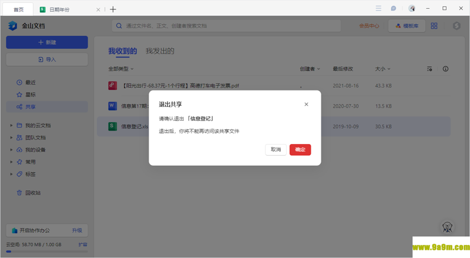This screenshot has height=258, width=470.
Task: Click the search magnifier icon
Action: pyautogui.click(x=119, y=26)
